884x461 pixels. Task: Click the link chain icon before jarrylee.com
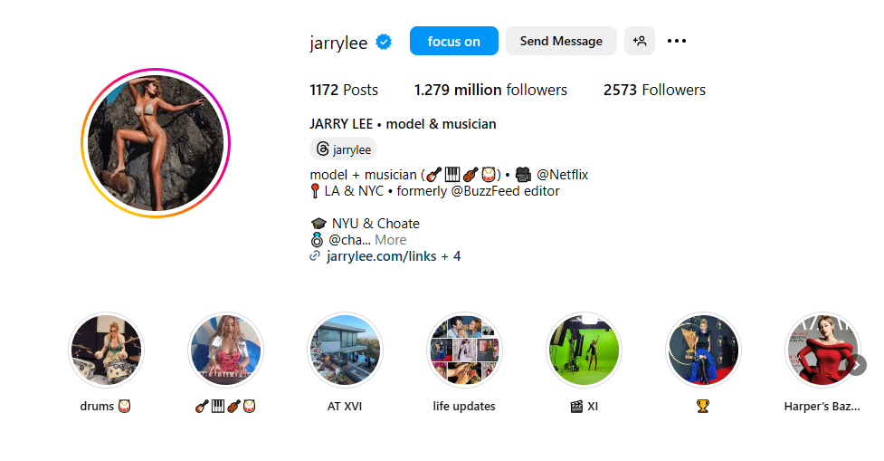315,256
